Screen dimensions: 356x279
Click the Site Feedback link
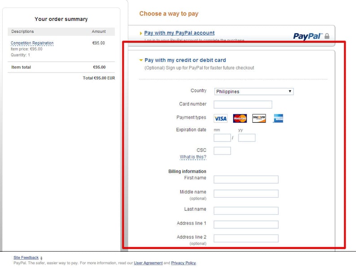click(26, 257)
